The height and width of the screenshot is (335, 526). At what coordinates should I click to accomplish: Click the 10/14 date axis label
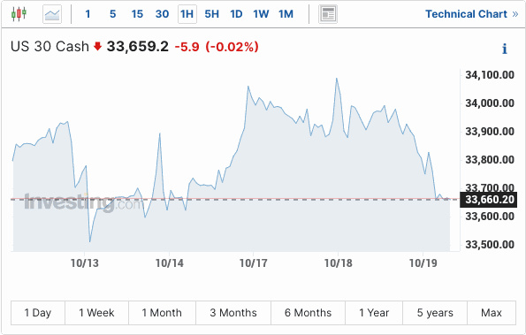click(x=170, y=263)
